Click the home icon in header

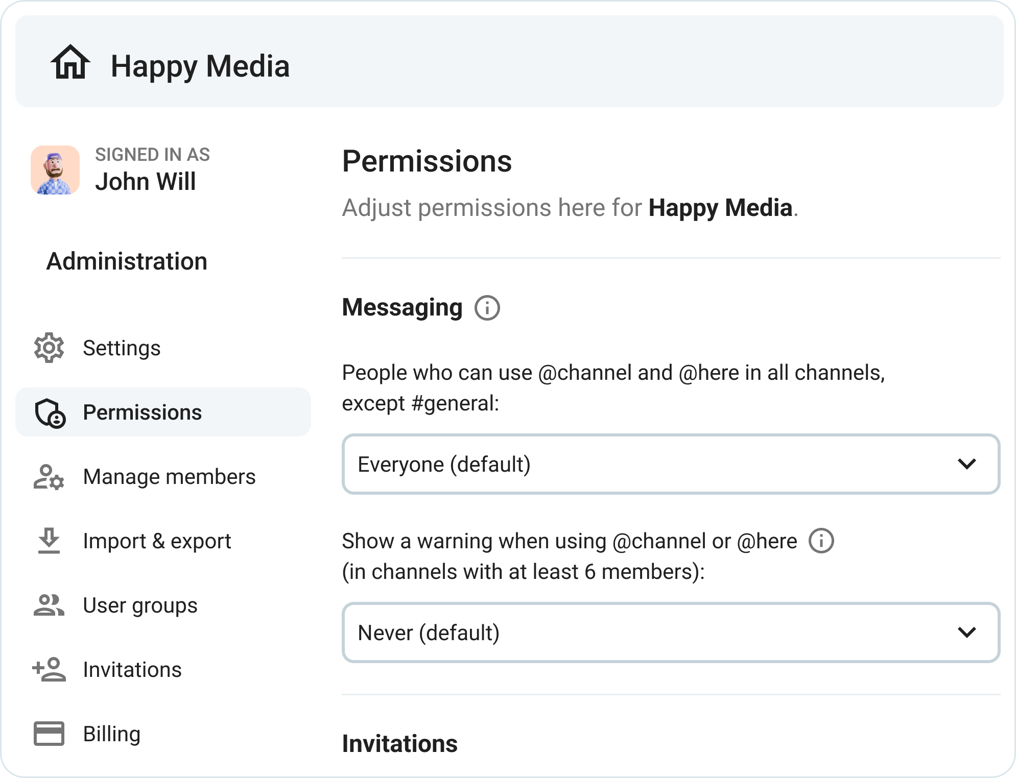(x=70, y=62)
